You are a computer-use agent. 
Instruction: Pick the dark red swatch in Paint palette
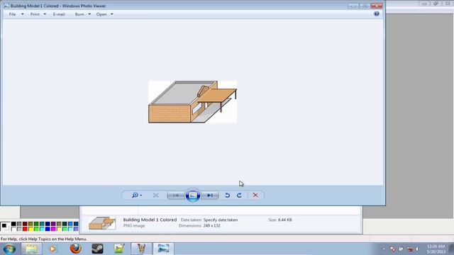tap(25, 224)
